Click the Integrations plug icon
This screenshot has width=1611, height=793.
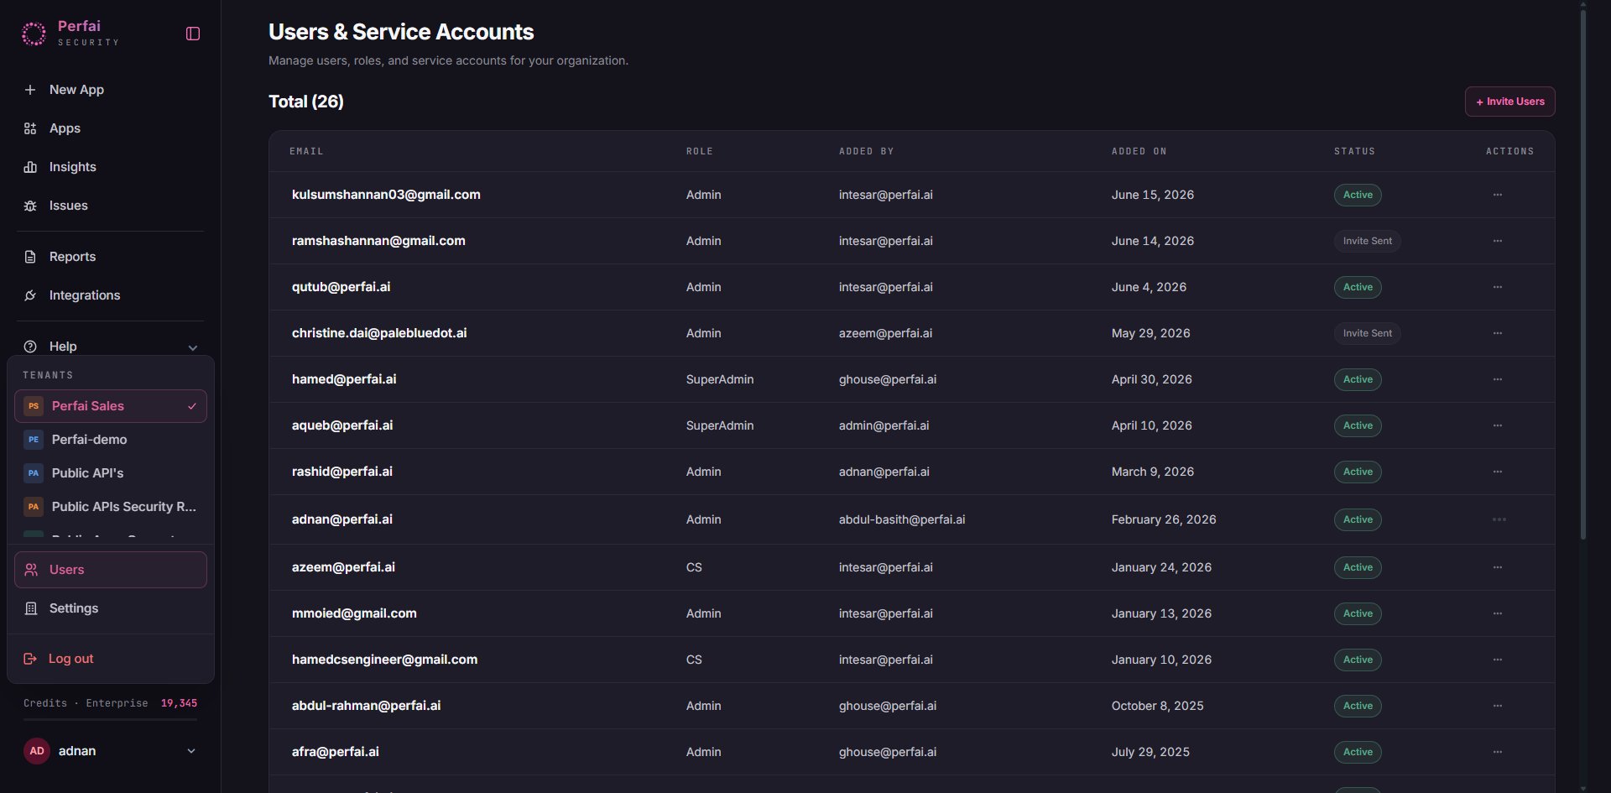click(30, 295)
